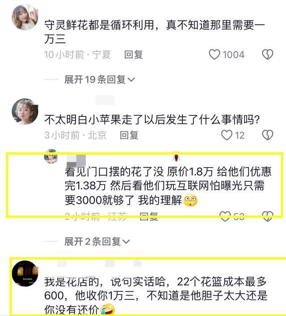Open the first commenter's avatar profile
Screen dimensions: 286x316
point(25,17)
